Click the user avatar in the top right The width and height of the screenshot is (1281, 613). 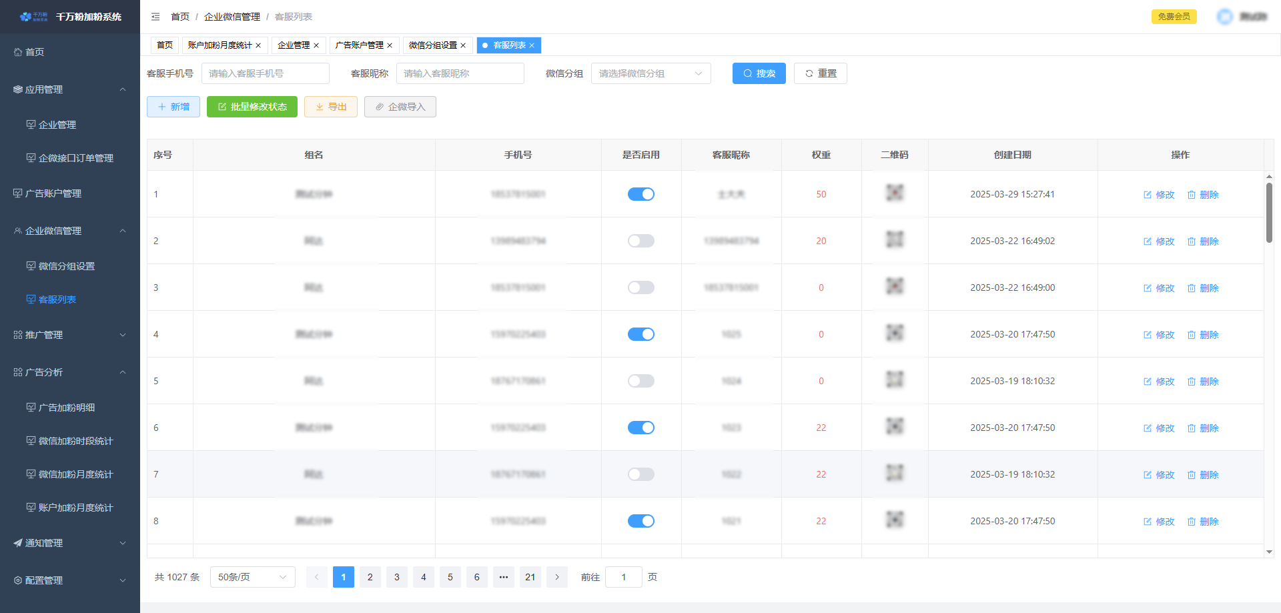[x=1225, y=17]
